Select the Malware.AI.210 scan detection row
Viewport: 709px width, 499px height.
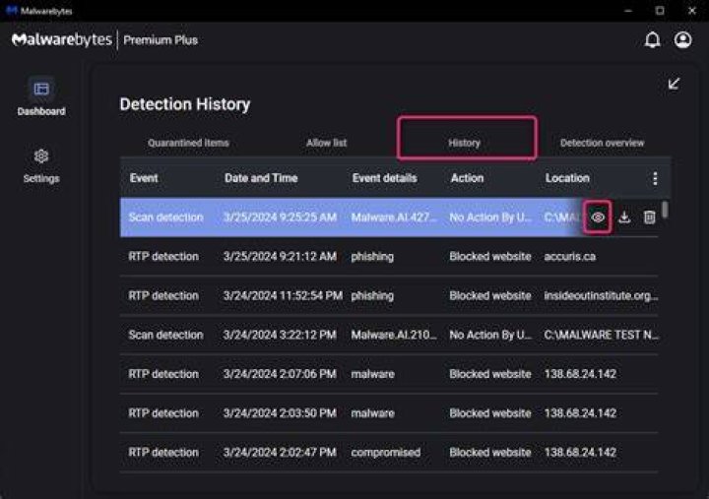click(x=388, y=335)
